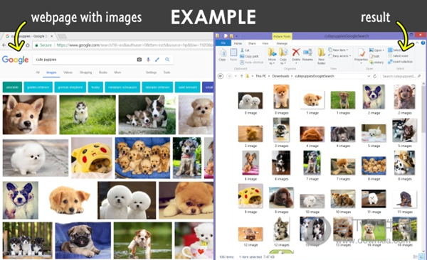Click the german shepherd filter chip
This screenshot has height=260, width=427.
70,87
